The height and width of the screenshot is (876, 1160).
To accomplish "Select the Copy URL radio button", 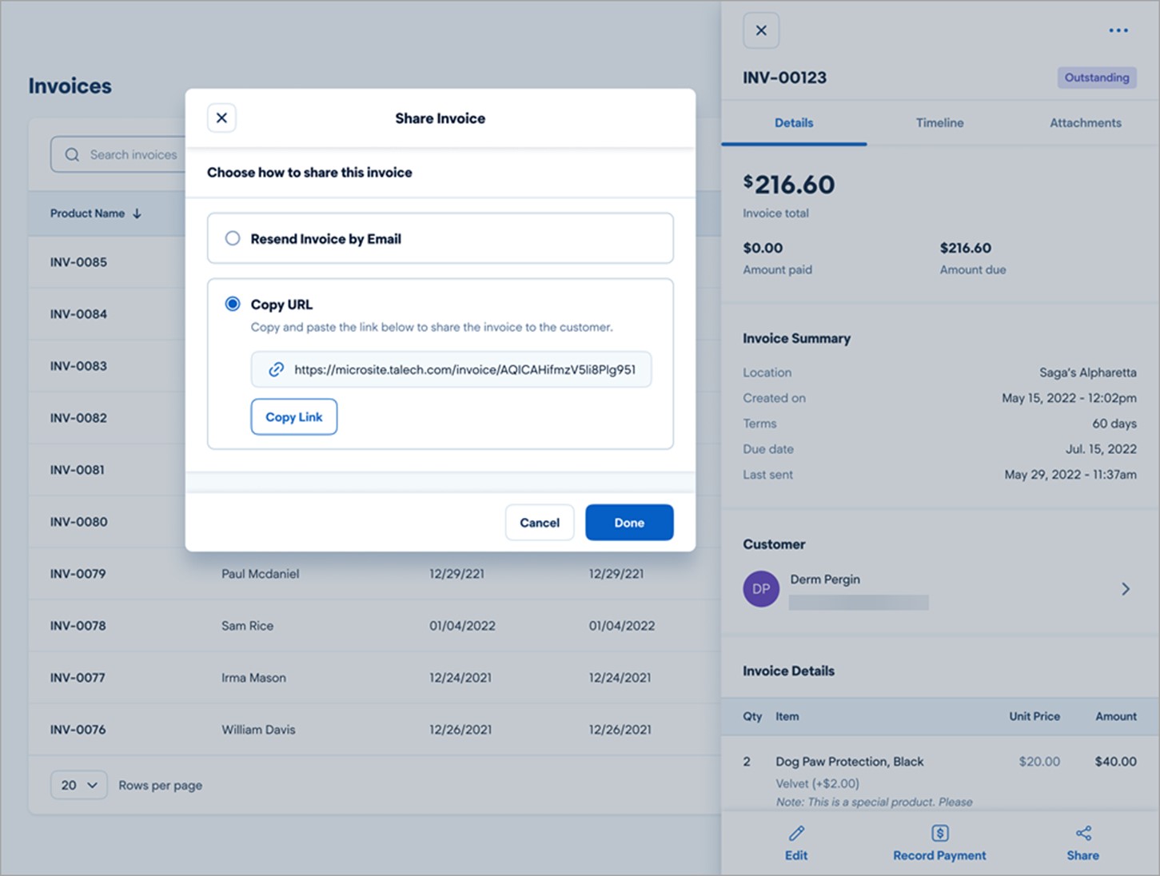I will [233, 304].
